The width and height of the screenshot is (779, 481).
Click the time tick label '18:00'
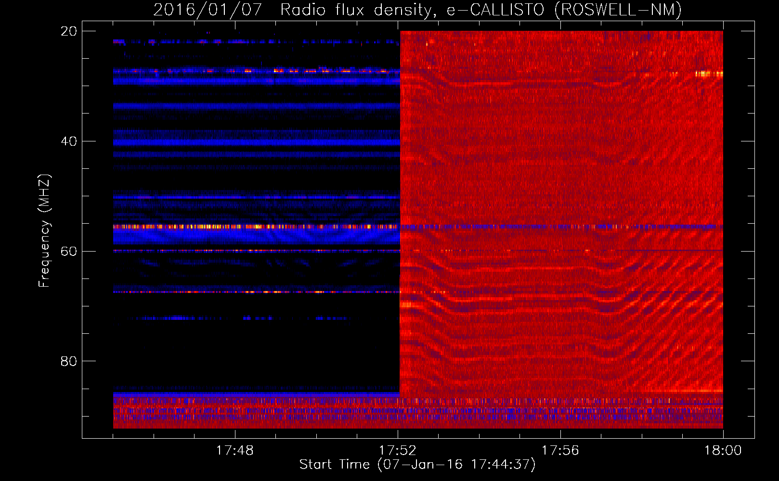[x=723, y=451]
